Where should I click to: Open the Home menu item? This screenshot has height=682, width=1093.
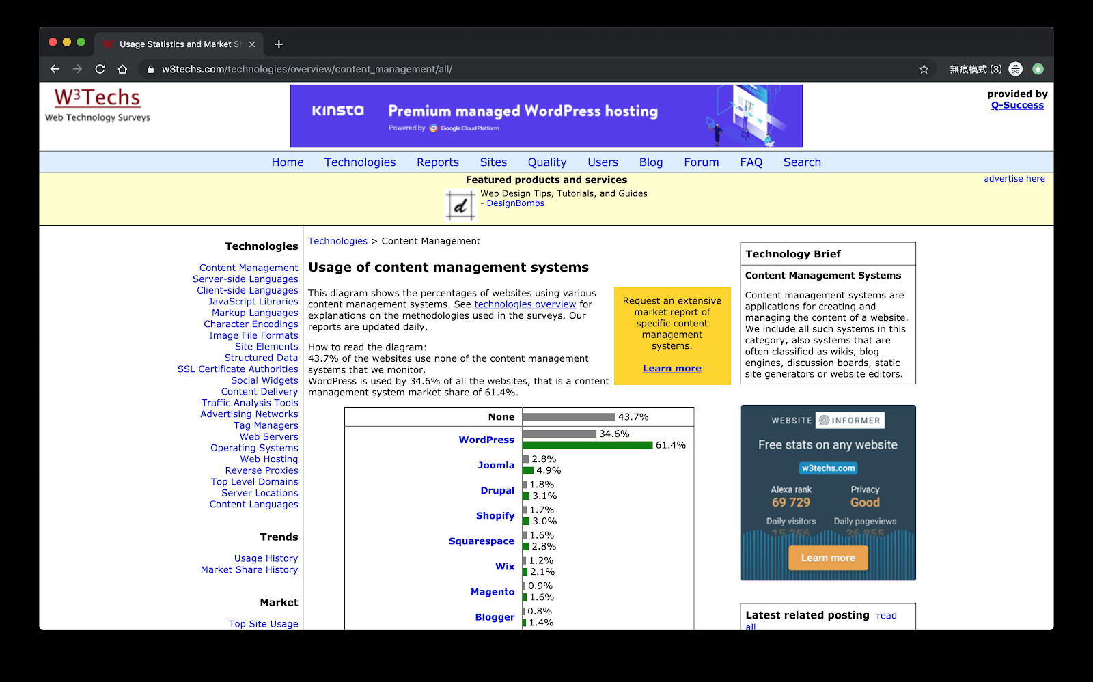click(288, 162)
